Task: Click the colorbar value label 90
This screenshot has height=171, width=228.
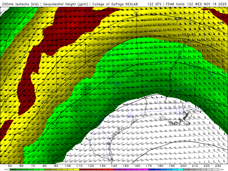Action: [x=56, y=166]
